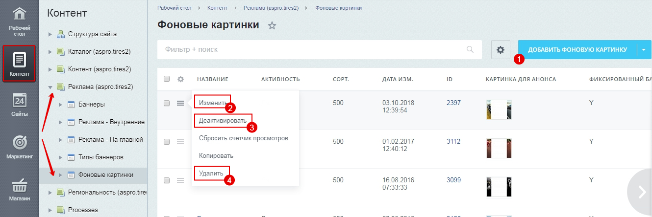This screenshot has width=652, height=217.
Task: Expand Структура сайта tree node
Action: point(50,34)
